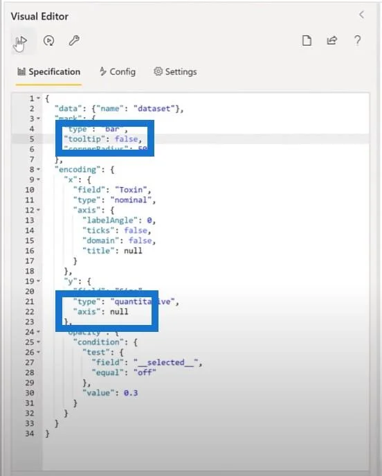Collapse the code fold arrow on line 1
382x476 pixels.
pos(39,98)
